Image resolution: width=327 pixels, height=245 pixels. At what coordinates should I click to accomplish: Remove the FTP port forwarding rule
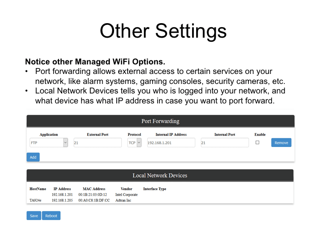[x=281, y=143]
